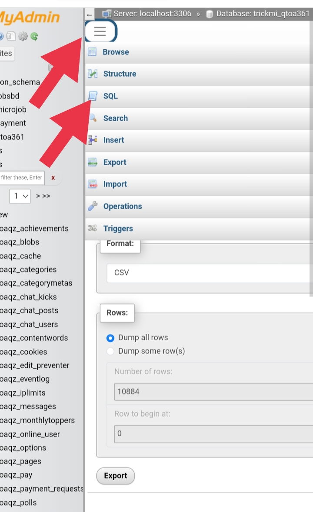The width and height of the screenshot is (313, 512).
Task: Select the Dump some row(s) option
Action: (x=110, y=351)
